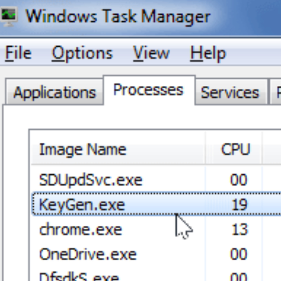The height and width of the screenshot is (281, 281).
Task: Select the SDUpdSvc.exe process
Action: click(x=91, y=180)
